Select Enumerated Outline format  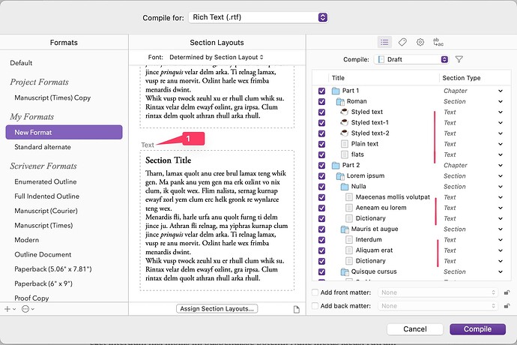46,181
